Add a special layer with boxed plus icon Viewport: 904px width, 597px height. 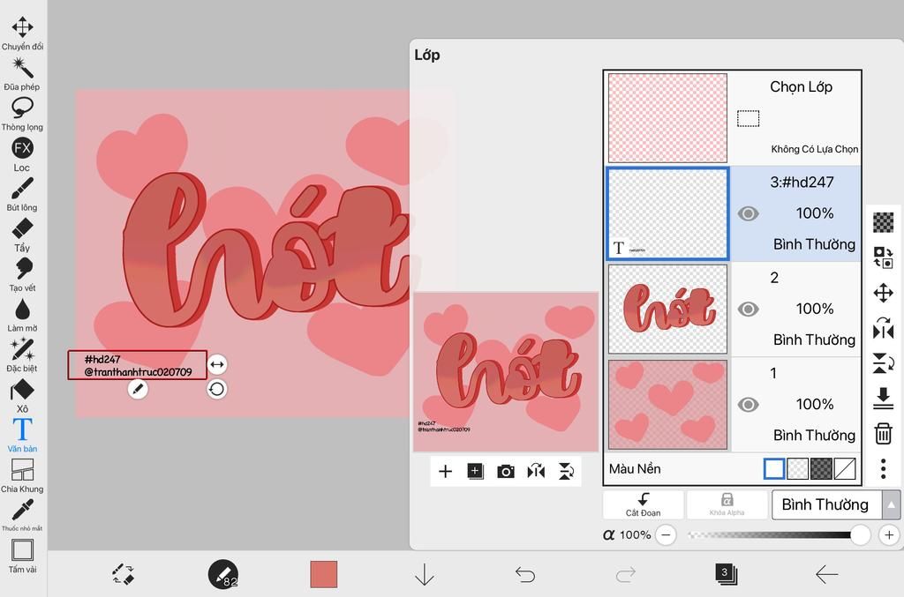[x=475, y=472]
